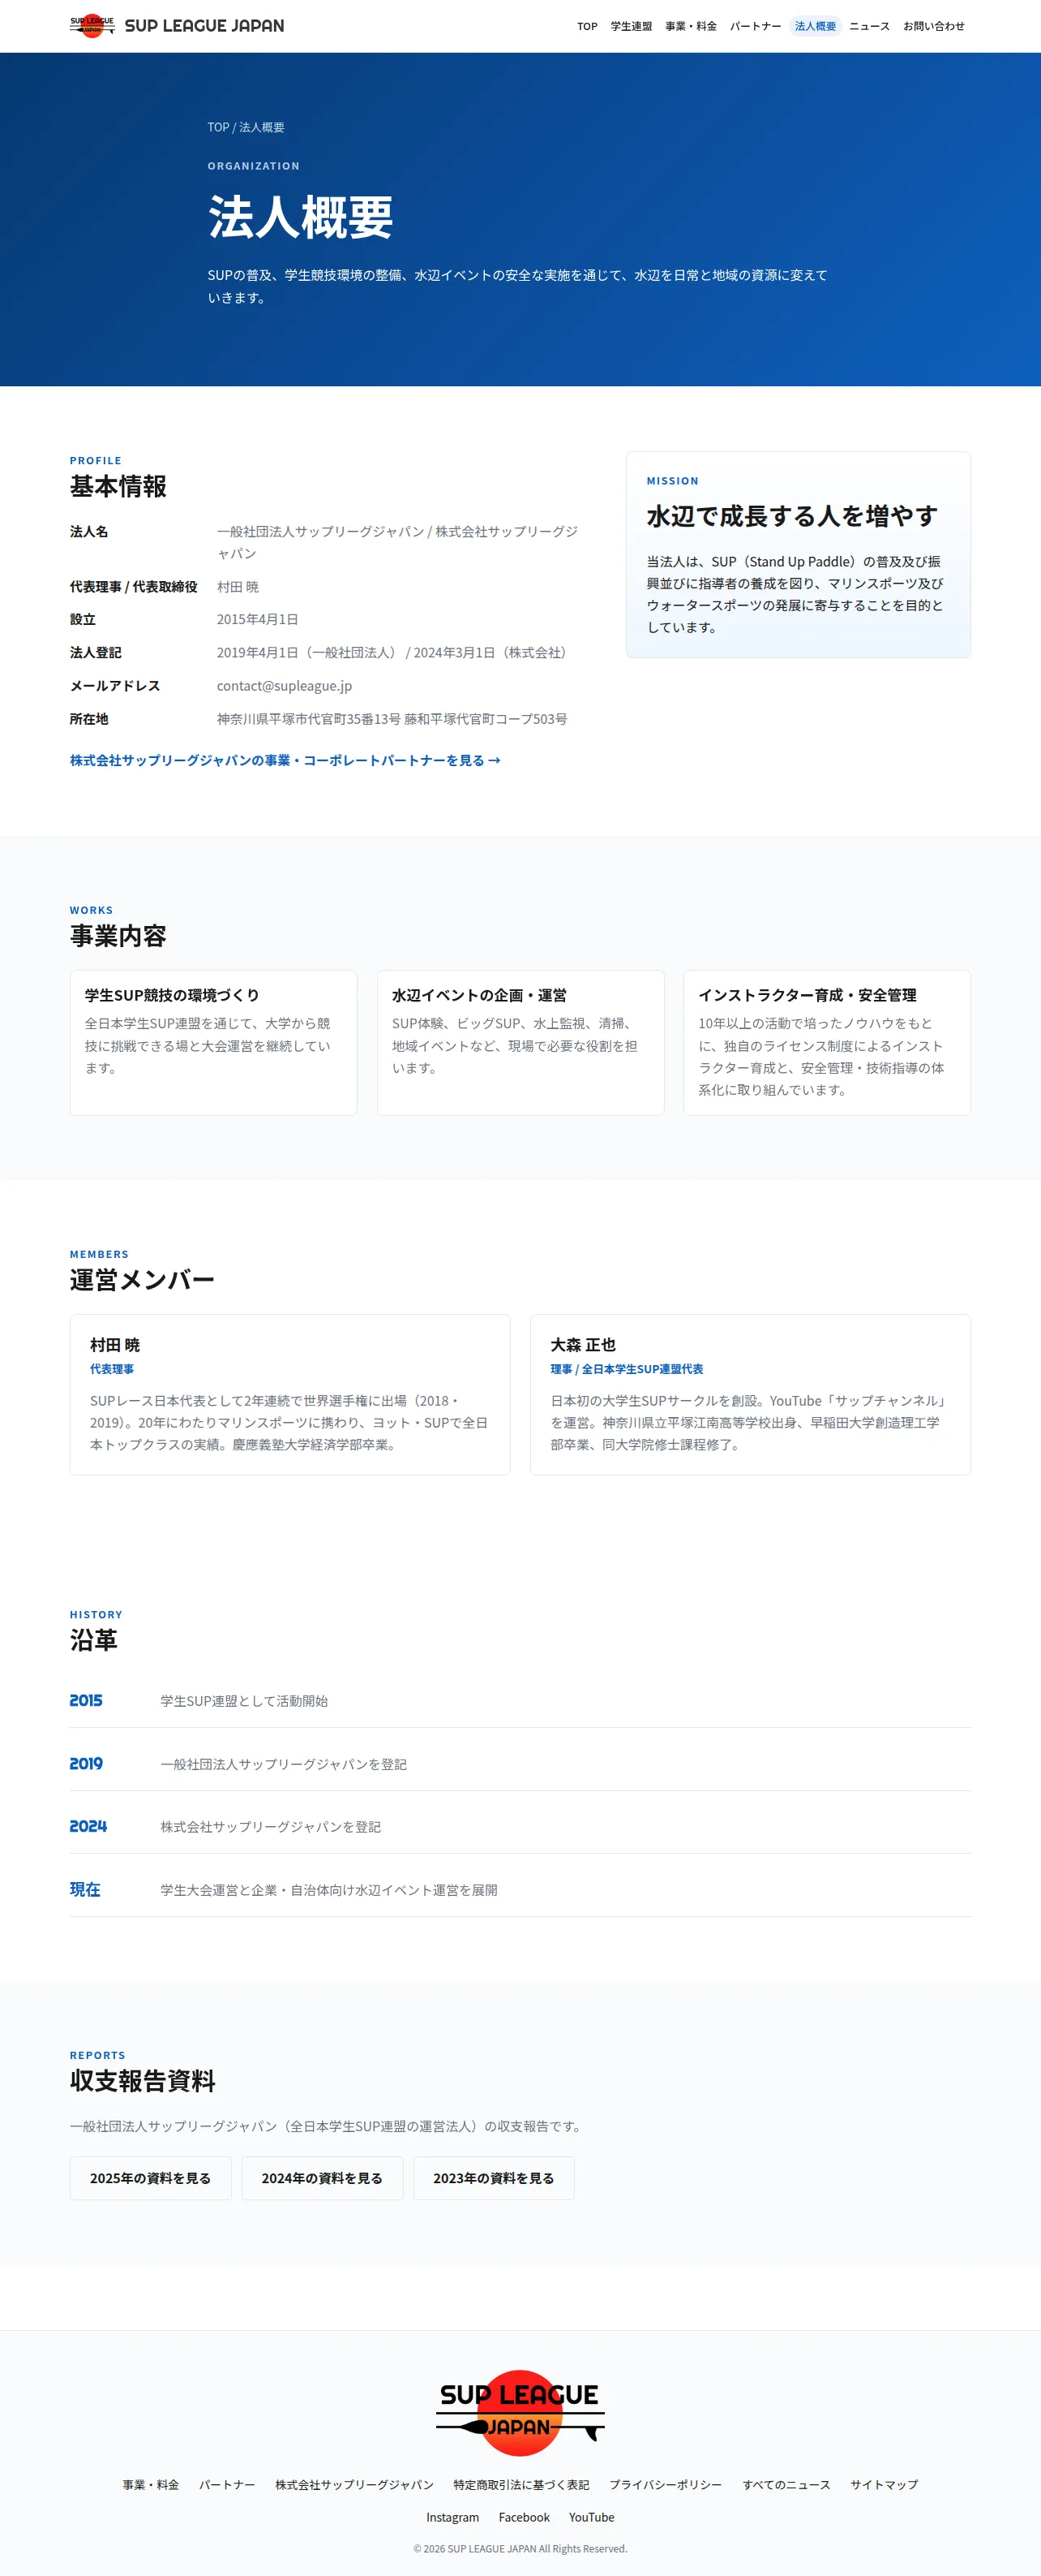This screenshot has width=1041, height=2576.
Task: Click the 法人登記 label in the profile table
Action: [96, 653]
